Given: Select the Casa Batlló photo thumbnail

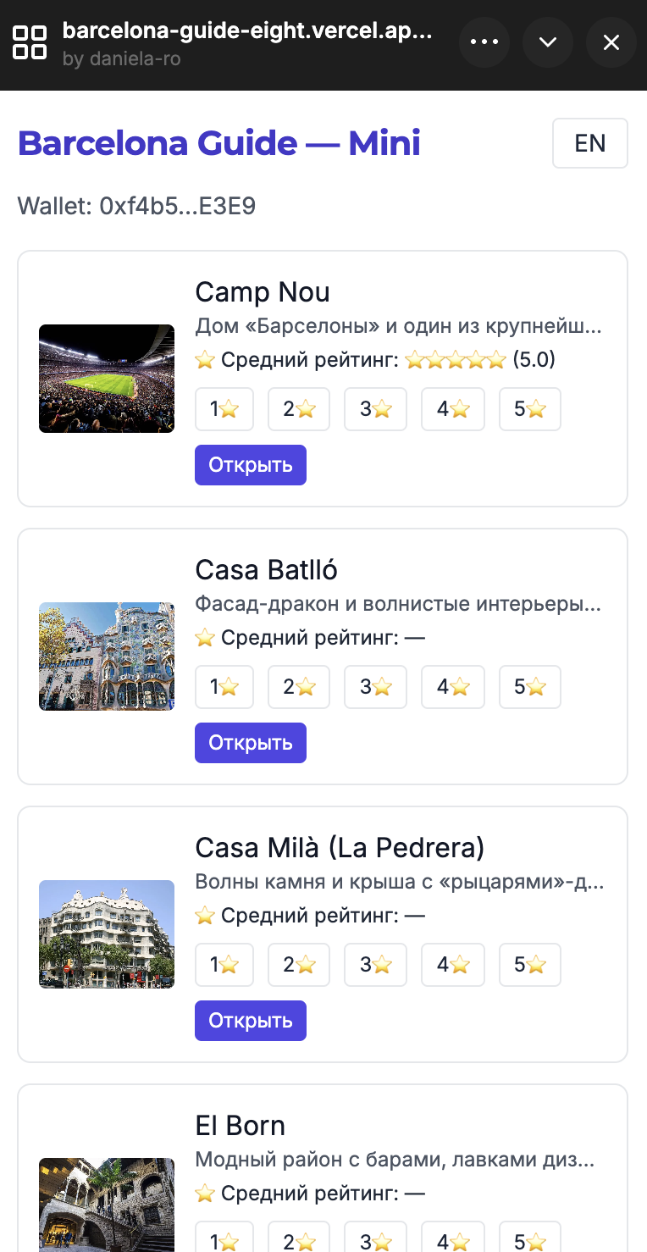Looking at the screenshot, I should coord(107,656).
